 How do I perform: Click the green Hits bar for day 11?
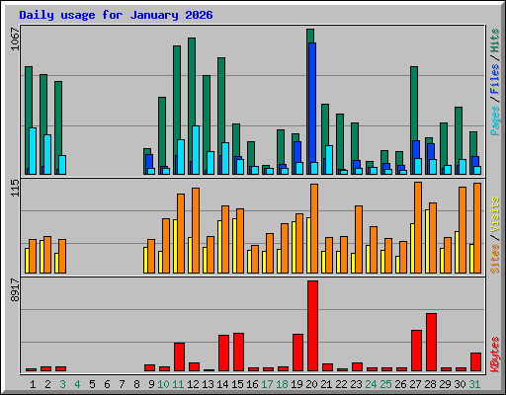click(177, 92)
